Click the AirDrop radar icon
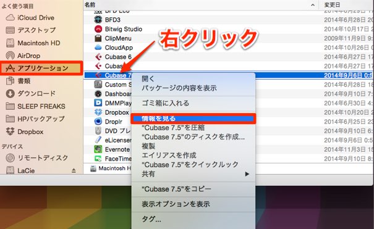 [x=11, y=56]
